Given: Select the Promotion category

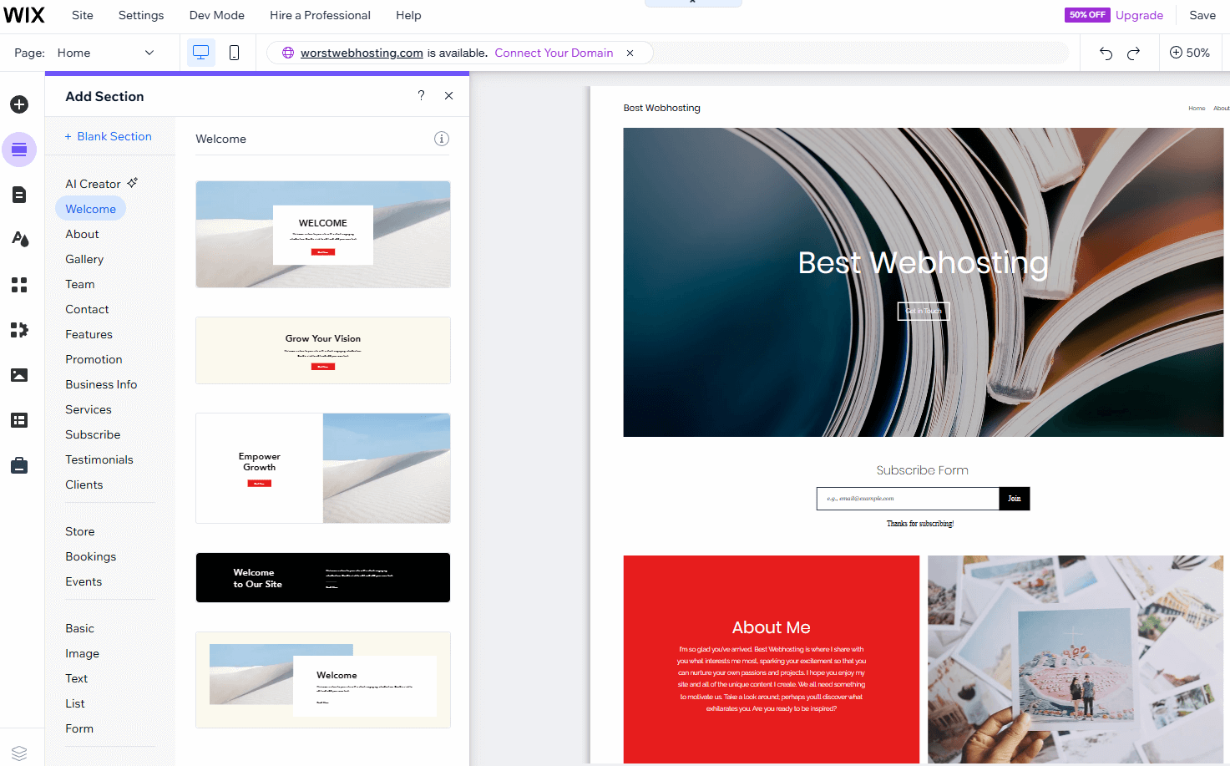Looking at the screenshot, I should point(94,359).
